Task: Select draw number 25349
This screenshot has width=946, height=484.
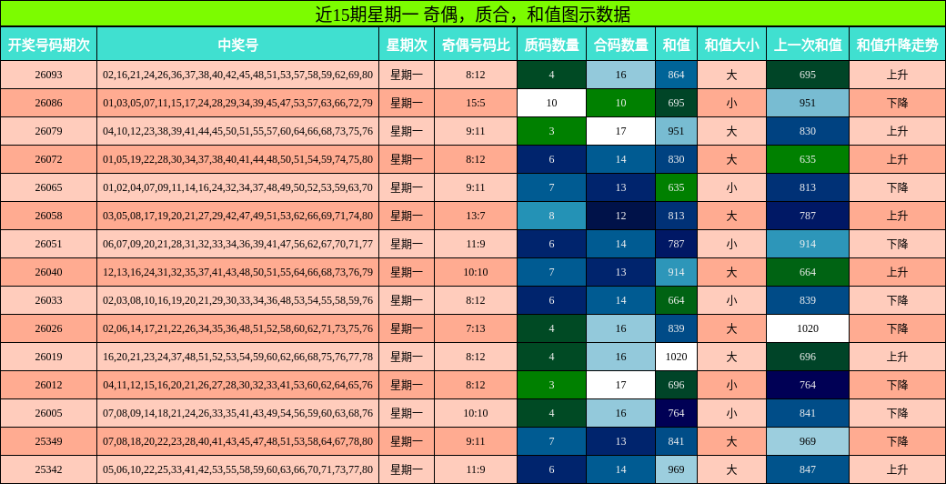Action: coord(49,442)
